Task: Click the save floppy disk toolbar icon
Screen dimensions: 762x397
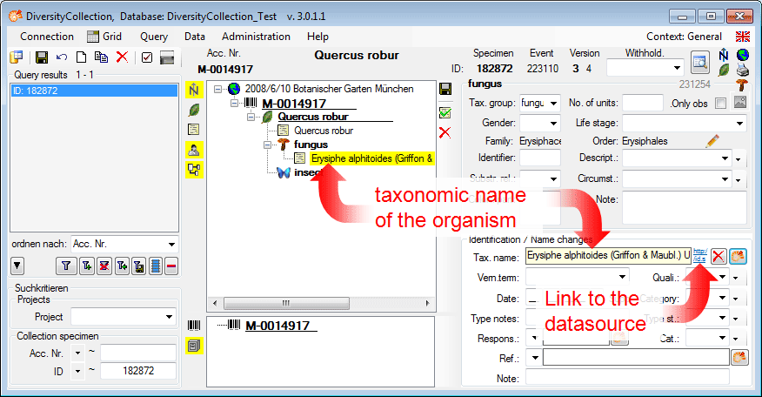Action: click(x=41, y=57)
